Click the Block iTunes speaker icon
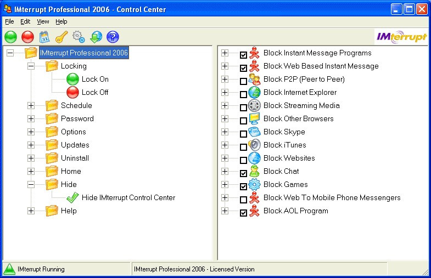This screenshot has height=278, width=431. [x=254, y=145]
